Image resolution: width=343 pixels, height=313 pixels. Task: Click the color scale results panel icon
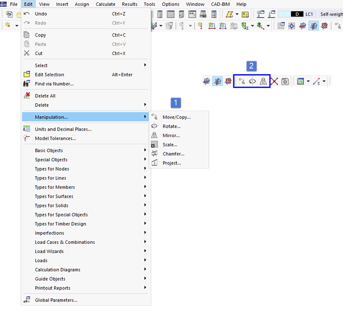pos(181,14)
